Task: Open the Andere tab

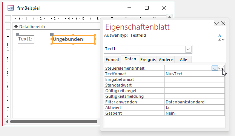Action: [166, 60]
